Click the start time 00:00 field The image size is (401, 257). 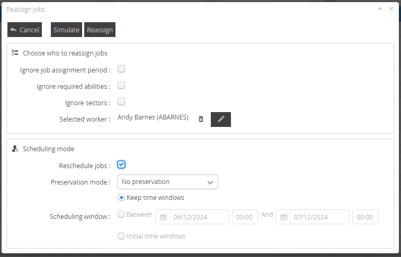tap(245, 217)
